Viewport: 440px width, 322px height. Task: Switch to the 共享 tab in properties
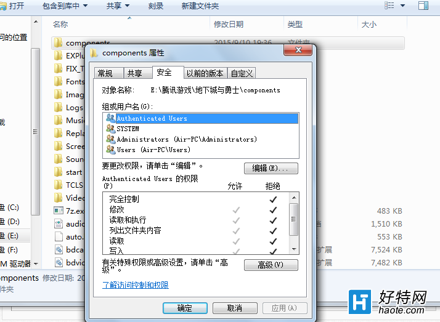pos(138,73)
